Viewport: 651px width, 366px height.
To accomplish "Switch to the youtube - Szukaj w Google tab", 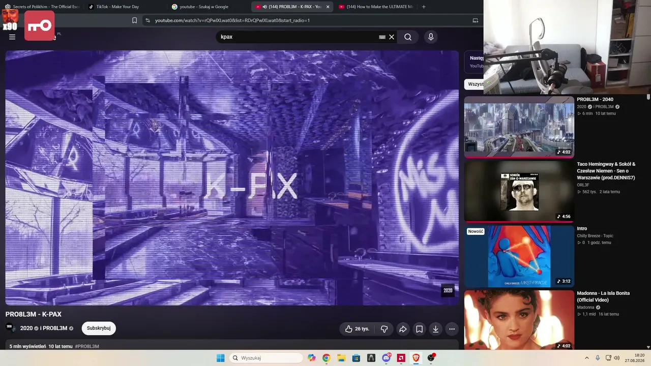I will tap(208, 7).
